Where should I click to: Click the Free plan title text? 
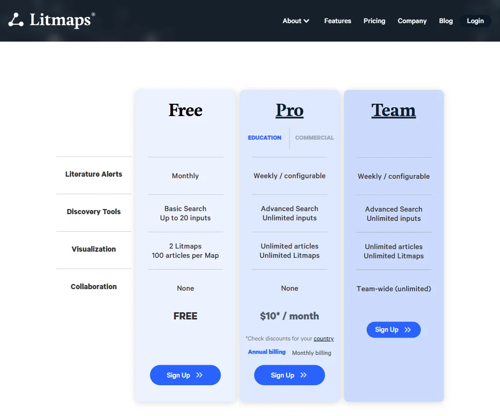point(185,110)
